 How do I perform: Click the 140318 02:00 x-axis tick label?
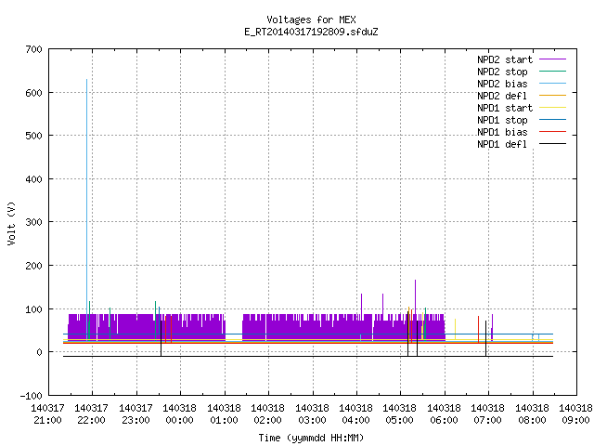pos(268,414)
